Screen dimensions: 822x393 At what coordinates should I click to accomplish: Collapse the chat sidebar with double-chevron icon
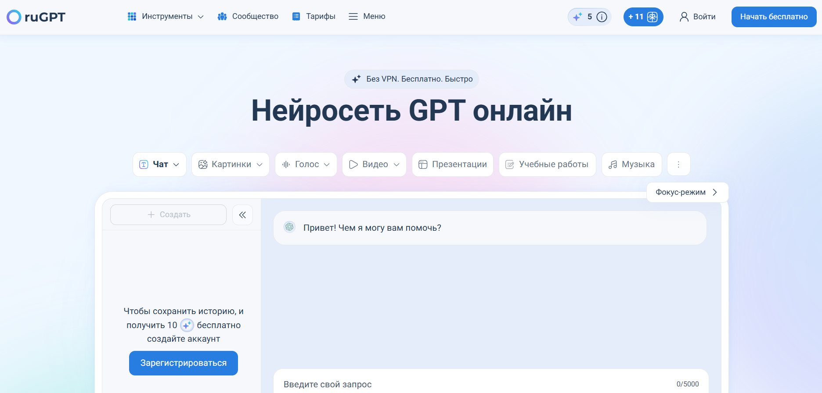coord(242,215)
